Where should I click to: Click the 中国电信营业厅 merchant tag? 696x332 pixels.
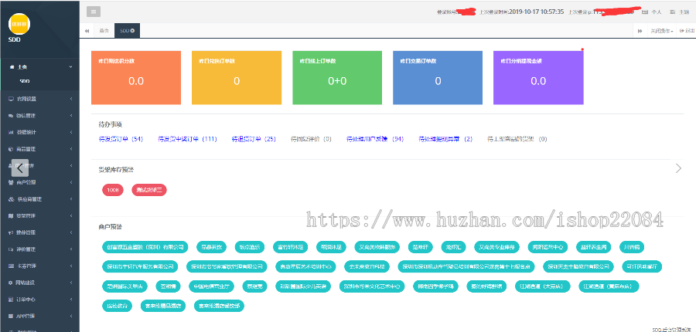click(x=211, y=286)
